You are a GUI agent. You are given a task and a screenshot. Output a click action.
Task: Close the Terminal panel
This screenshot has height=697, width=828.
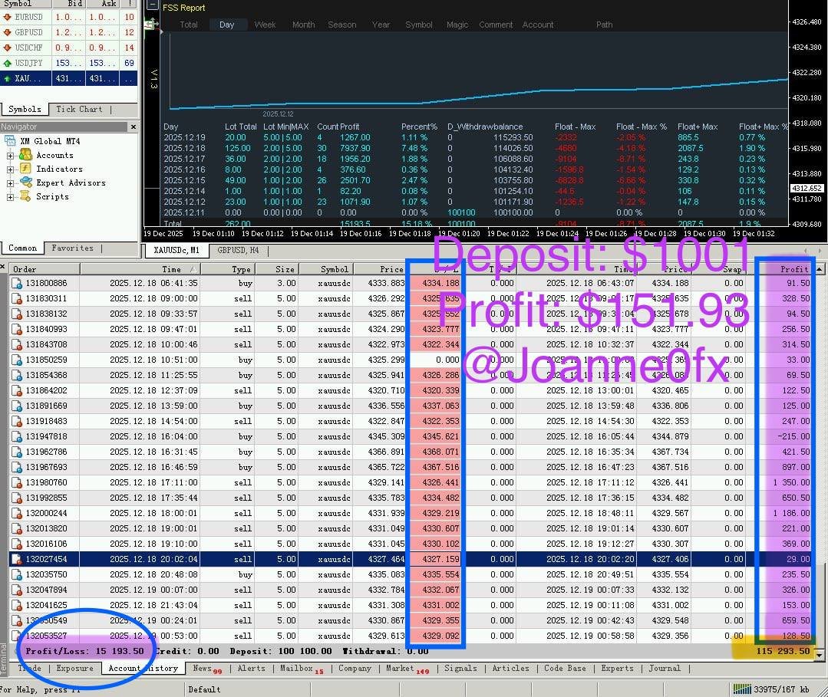pos(2,268)
